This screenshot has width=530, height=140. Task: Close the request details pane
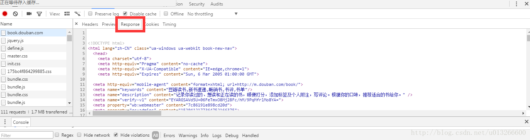[76, 24]
